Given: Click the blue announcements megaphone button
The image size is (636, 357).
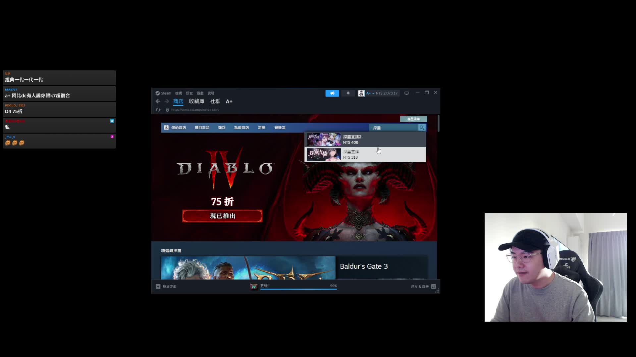Looking at the screenshot, I should pos(332,93).
